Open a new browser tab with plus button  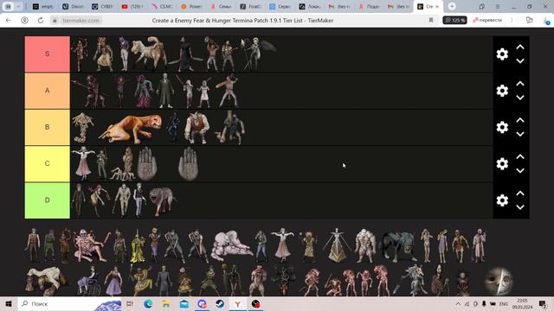[x=452, y=6]
